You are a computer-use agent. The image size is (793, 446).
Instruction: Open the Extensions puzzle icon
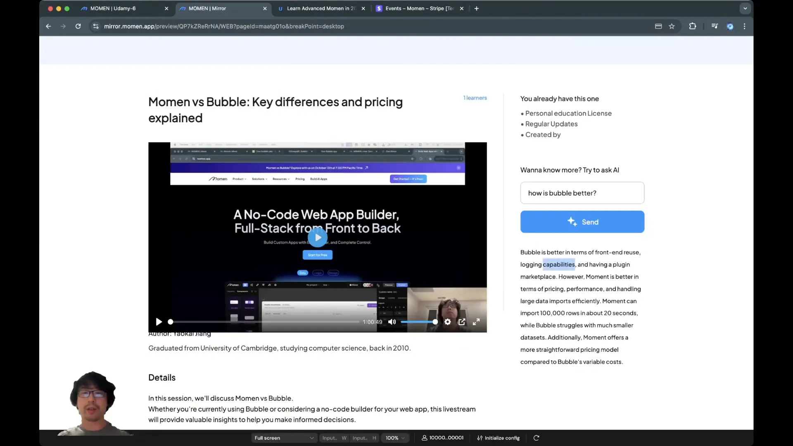click(693, 26)
